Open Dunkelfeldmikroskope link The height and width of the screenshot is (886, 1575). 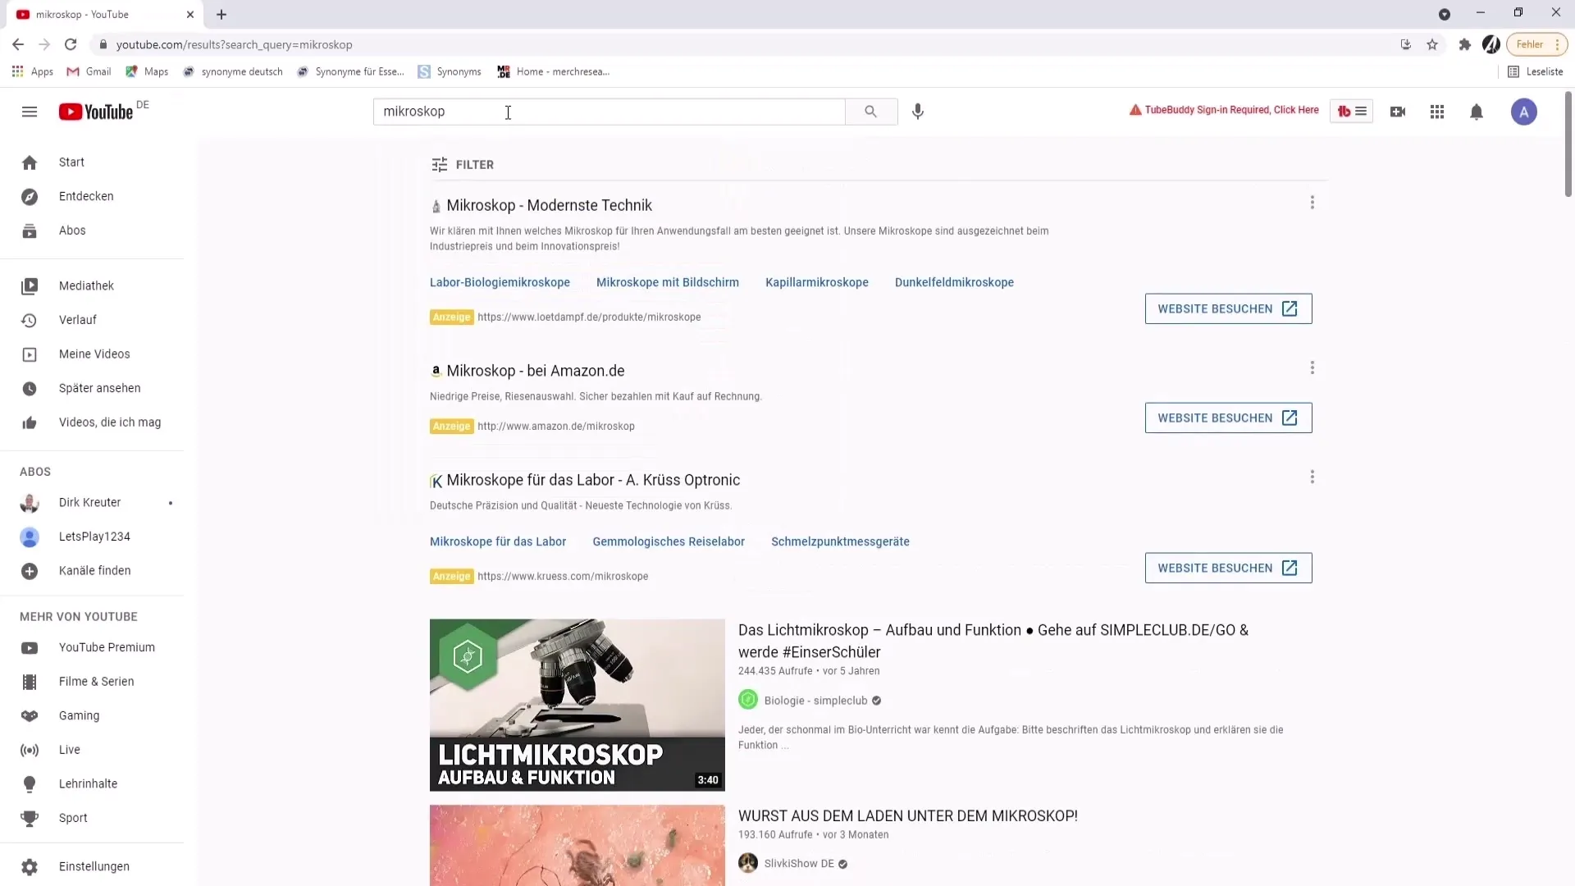[x=954, y=282]
